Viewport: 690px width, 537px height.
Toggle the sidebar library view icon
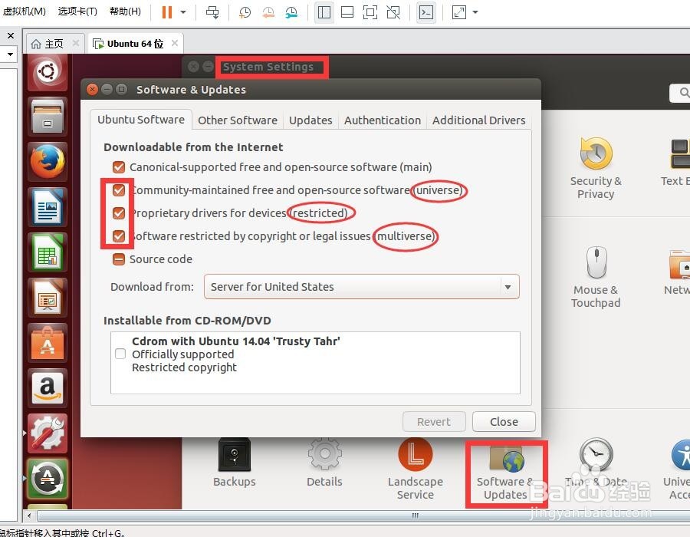pos(324,12)
